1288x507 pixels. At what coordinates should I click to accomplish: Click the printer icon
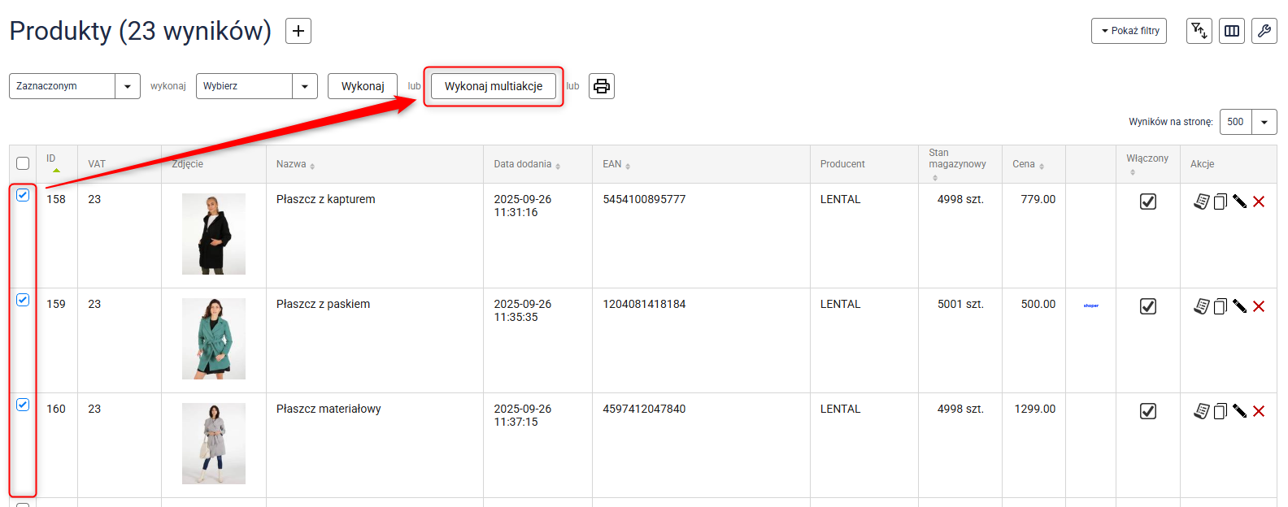click(x=602, y=86)
